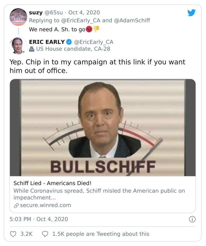Click the 5:03 PM · Oct 4, 2020 timestamp
This screenshot has height=246, width=206.
[39, 219]
